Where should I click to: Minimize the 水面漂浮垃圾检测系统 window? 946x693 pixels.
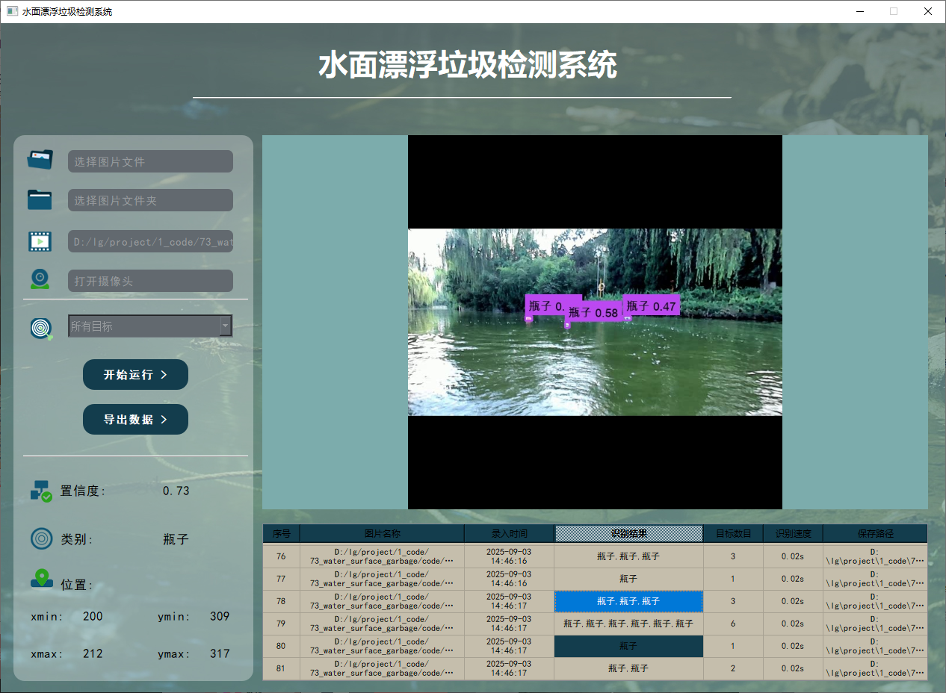point(859,11)
